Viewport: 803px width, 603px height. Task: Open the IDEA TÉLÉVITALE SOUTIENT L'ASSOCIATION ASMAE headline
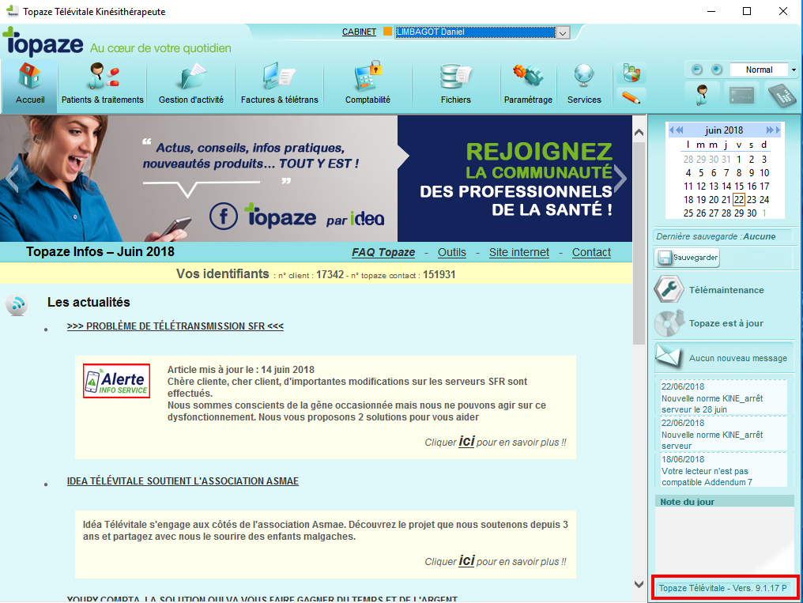click(183, 481)
